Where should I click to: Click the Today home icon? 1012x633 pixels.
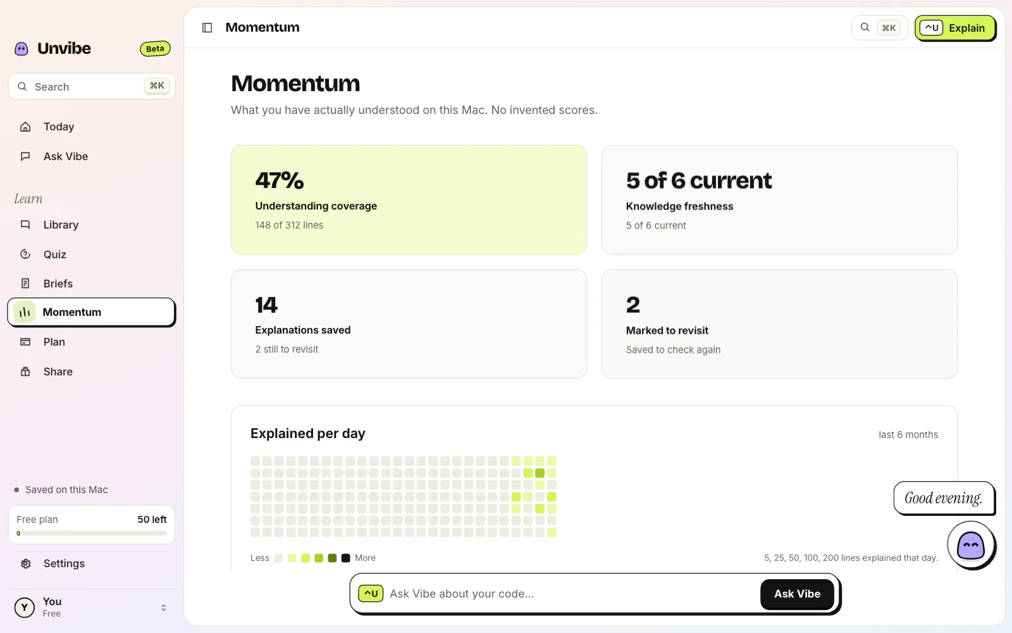click(25, 127)
